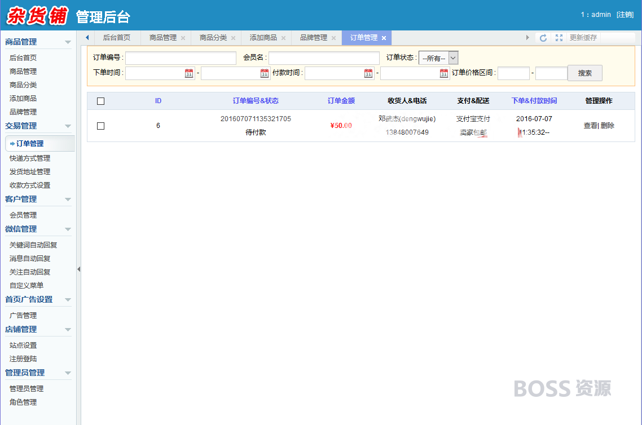Switch to the 后台首页 tab
The height and width of the screenshot is (425, 642).
coord(117,38)
